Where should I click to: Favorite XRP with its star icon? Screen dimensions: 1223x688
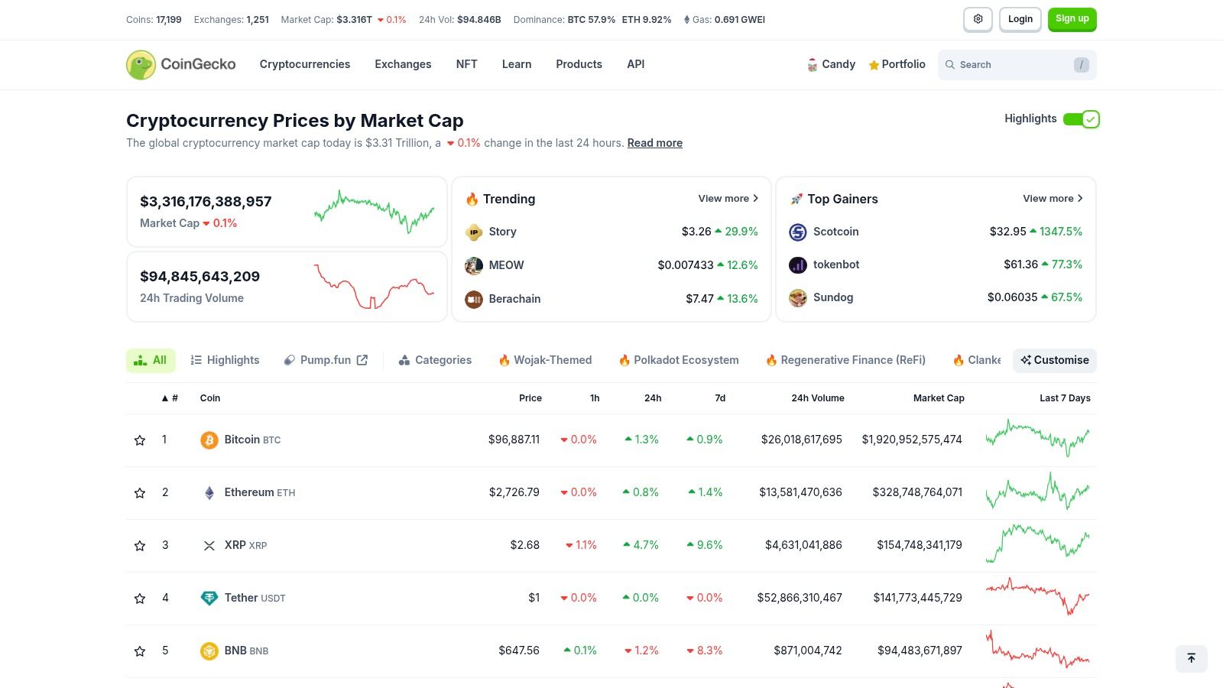pyautogui.click(x=140, y=546)
